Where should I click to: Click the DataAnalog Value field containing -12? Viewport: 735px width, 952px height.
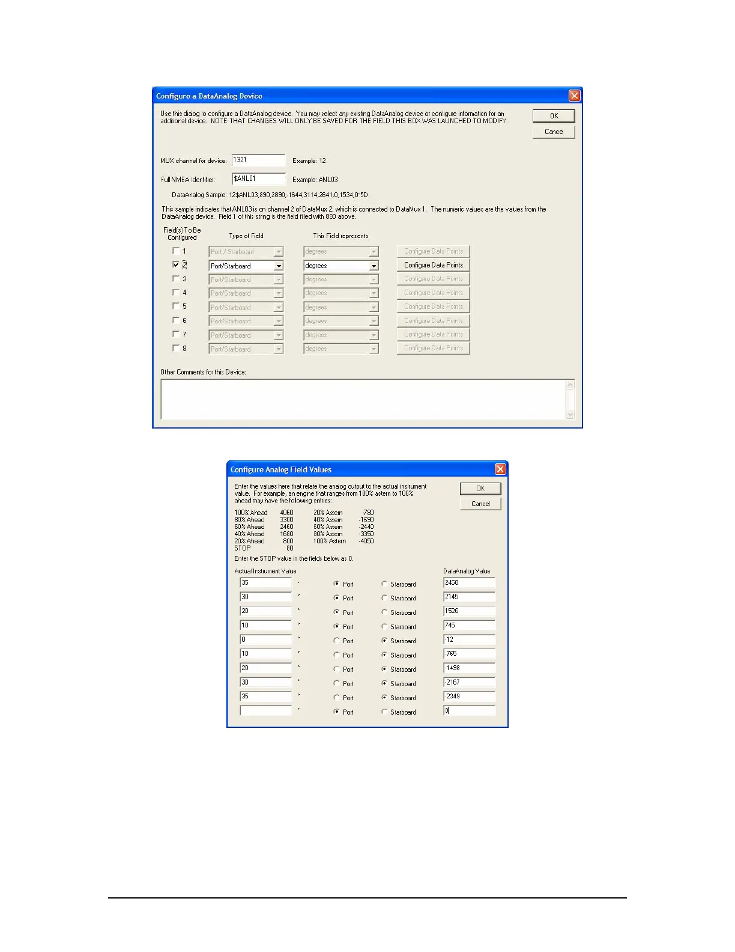pyautogui.click(x=469, y=639)
